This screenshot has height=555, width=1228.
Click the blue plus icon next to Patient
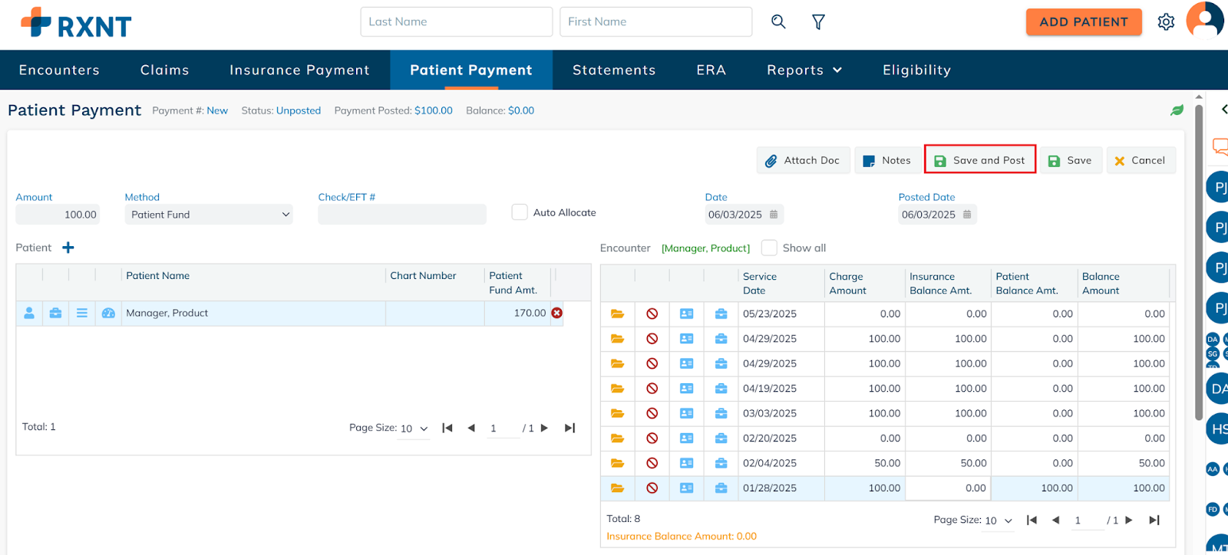(x=68, y=248)
